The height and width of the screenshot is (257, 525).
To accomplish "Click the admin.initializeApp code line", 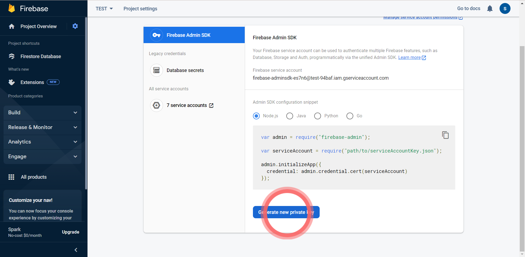I will (x=291, y=165).
